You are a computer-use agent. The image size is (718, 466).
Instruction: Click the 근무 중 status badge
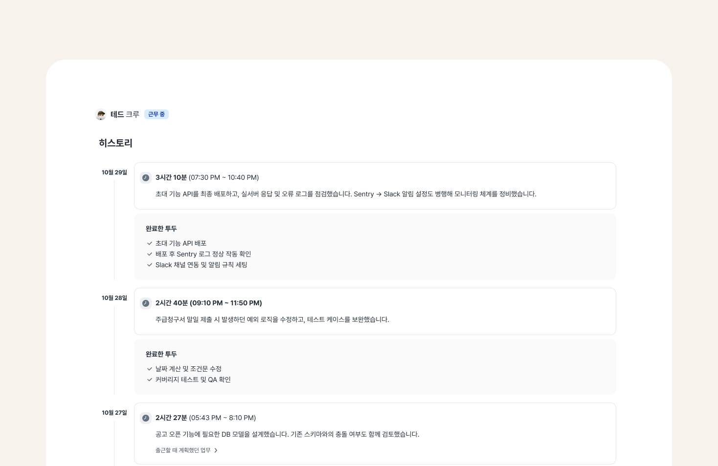tap(157, 114)
